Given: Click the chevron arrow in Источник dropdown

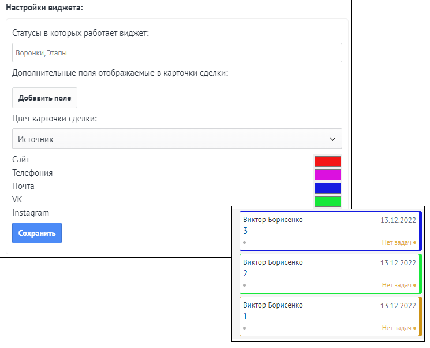Looking at the screenshot, I should (332, 139).
